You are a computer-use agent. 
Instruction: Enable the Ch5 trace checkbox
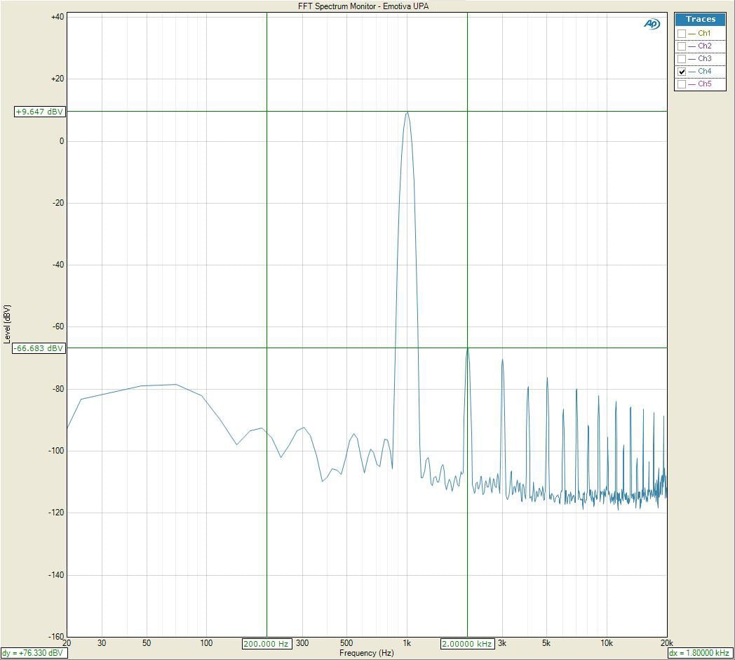click(682, 84)
